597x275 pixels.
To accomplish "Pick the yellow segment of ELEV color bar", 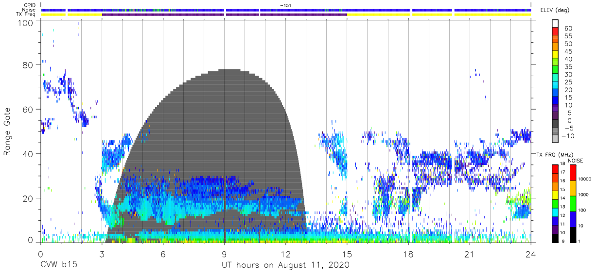I will [555, 55].
